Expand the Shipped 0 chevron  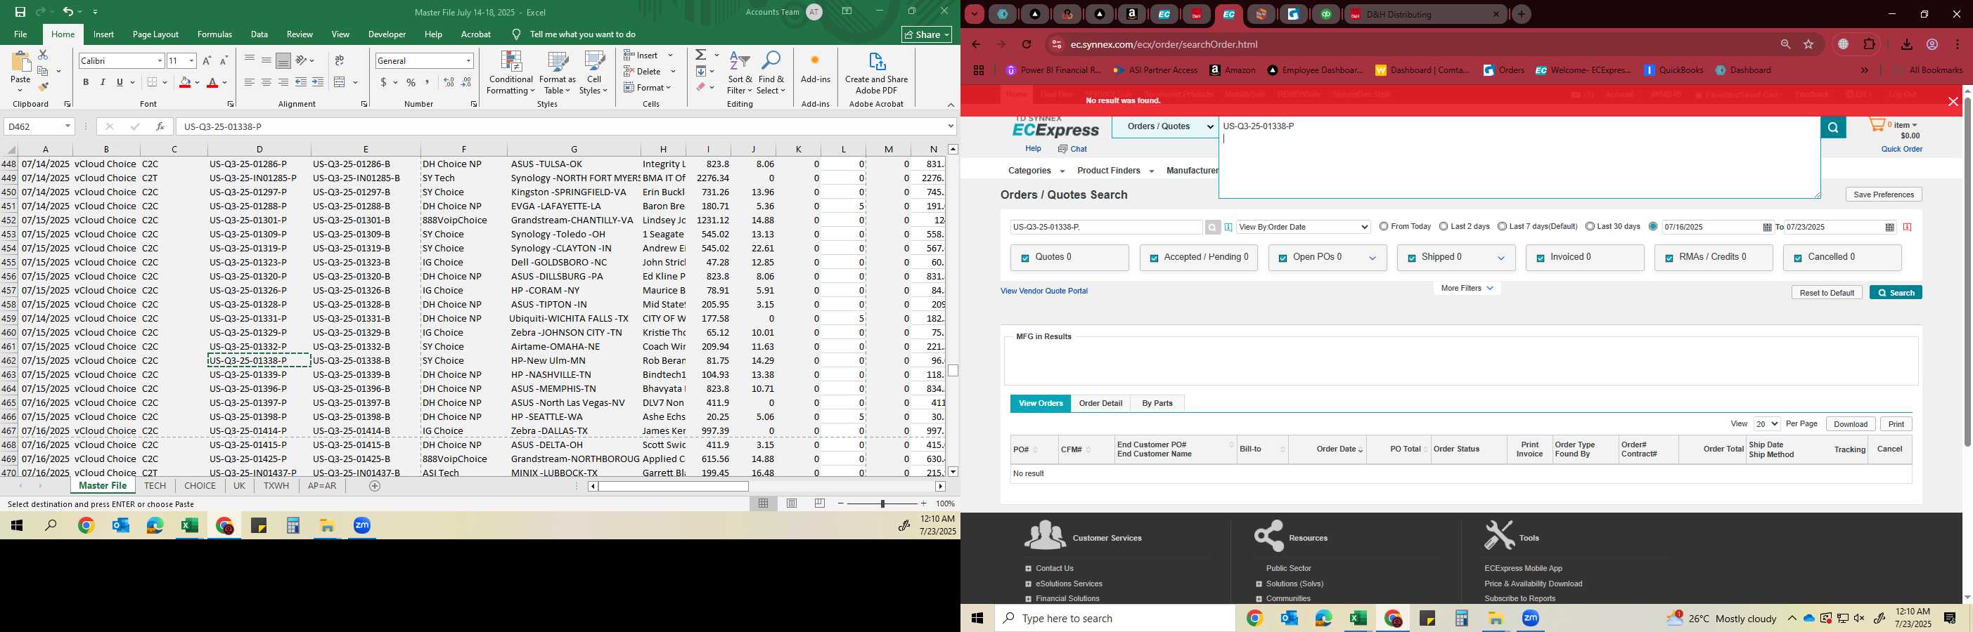[x=1501, y=258]
